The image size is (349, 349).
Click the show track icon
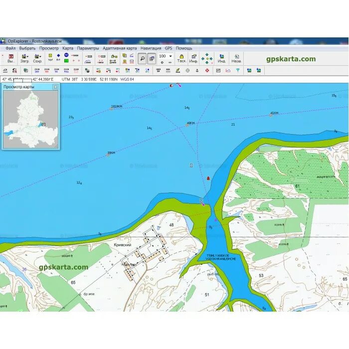(x=88, y=62)
